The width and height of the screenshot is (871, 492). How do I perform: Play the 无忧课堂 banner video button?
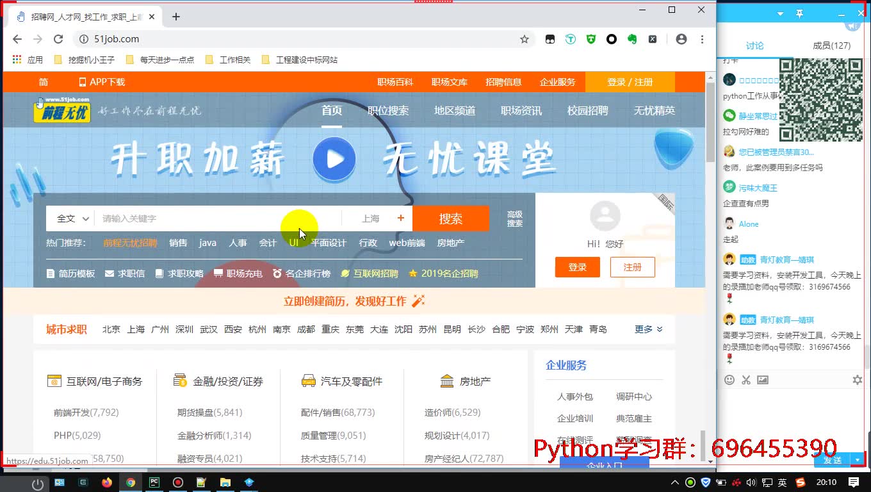pos(334,158)
